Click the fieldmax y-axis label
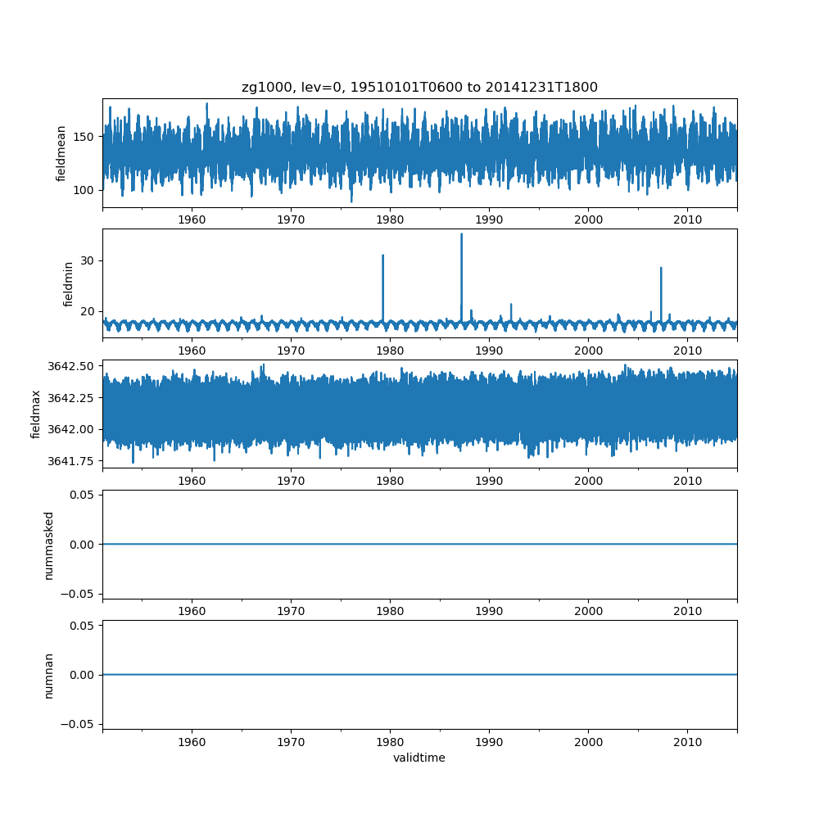819x819 pixels. (x=36, y=414)
